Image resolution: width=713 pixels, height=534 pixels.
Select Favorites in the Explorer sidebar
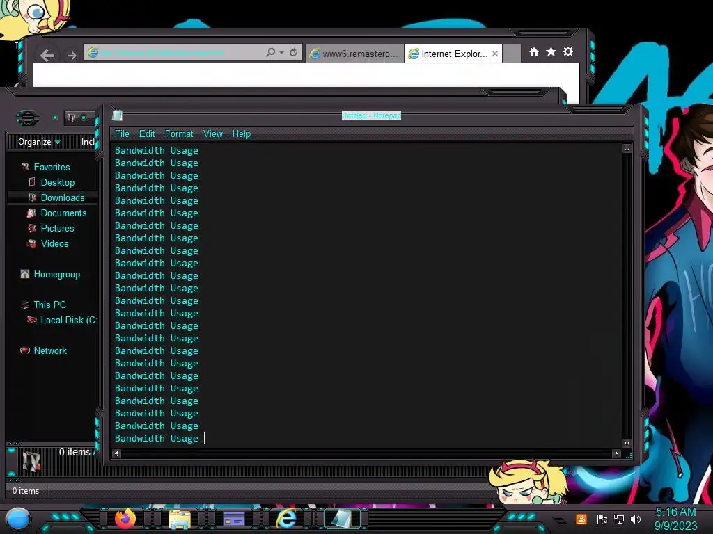tap(52, 167)
